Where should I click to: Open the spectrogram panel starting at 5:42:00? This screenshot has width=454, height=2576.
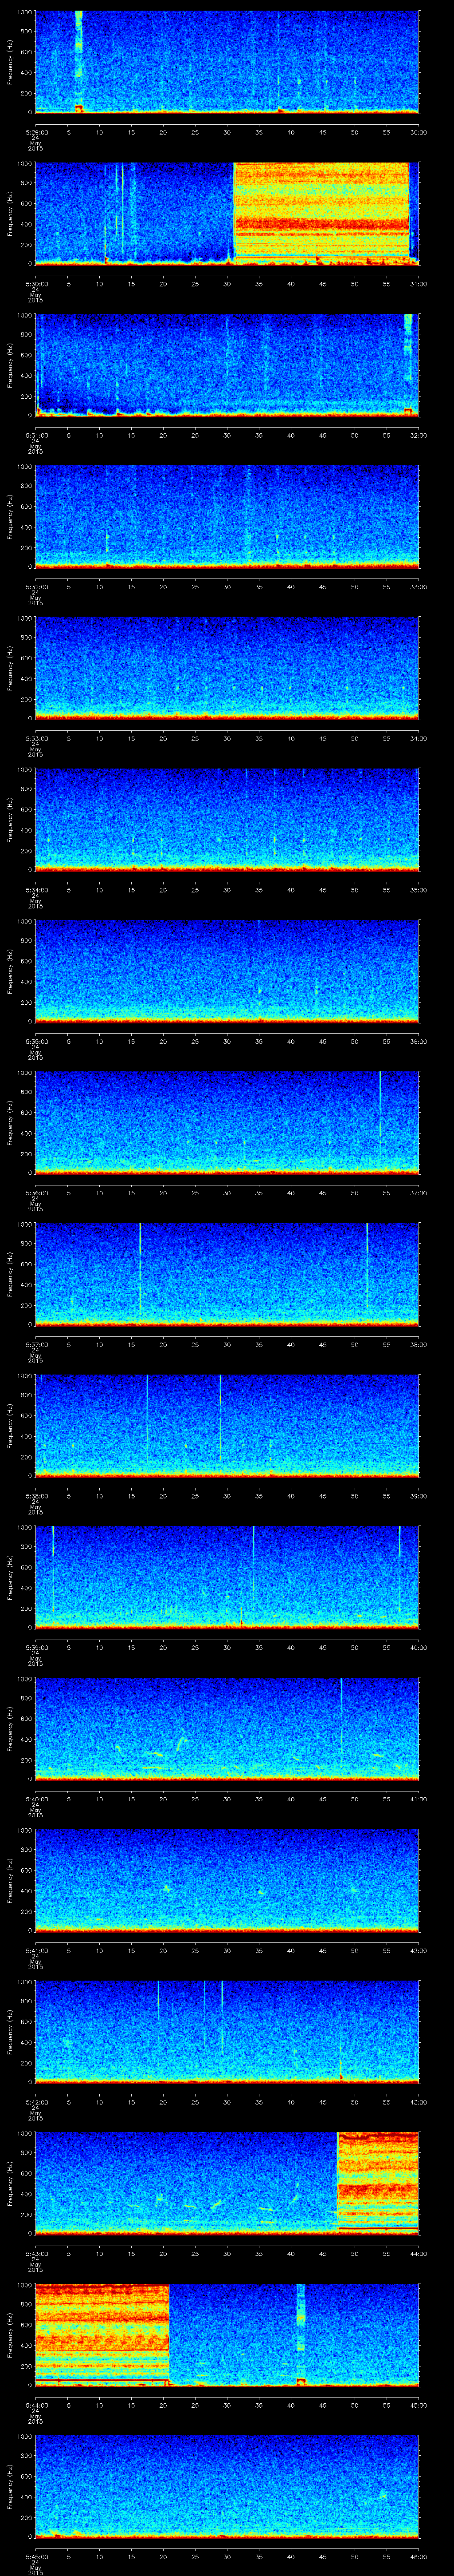(x=227, y=2032)
